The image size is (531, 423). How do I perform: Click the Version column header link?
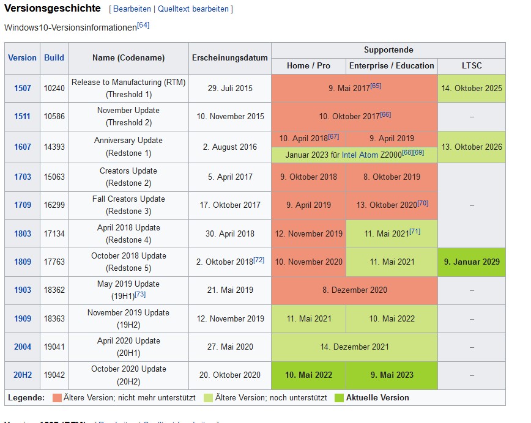[x=22, y=57]
